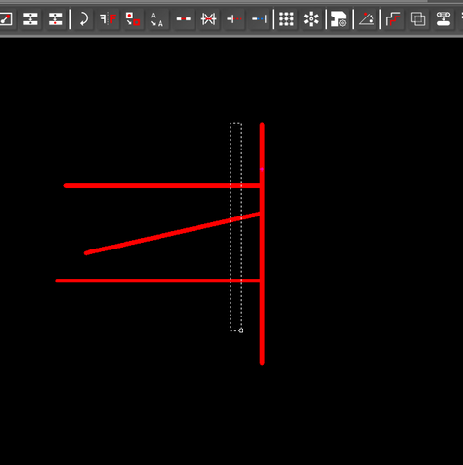Select the Trim tool with crossed lines
Viewport: 463px width, 465px height.
point(208,19)
